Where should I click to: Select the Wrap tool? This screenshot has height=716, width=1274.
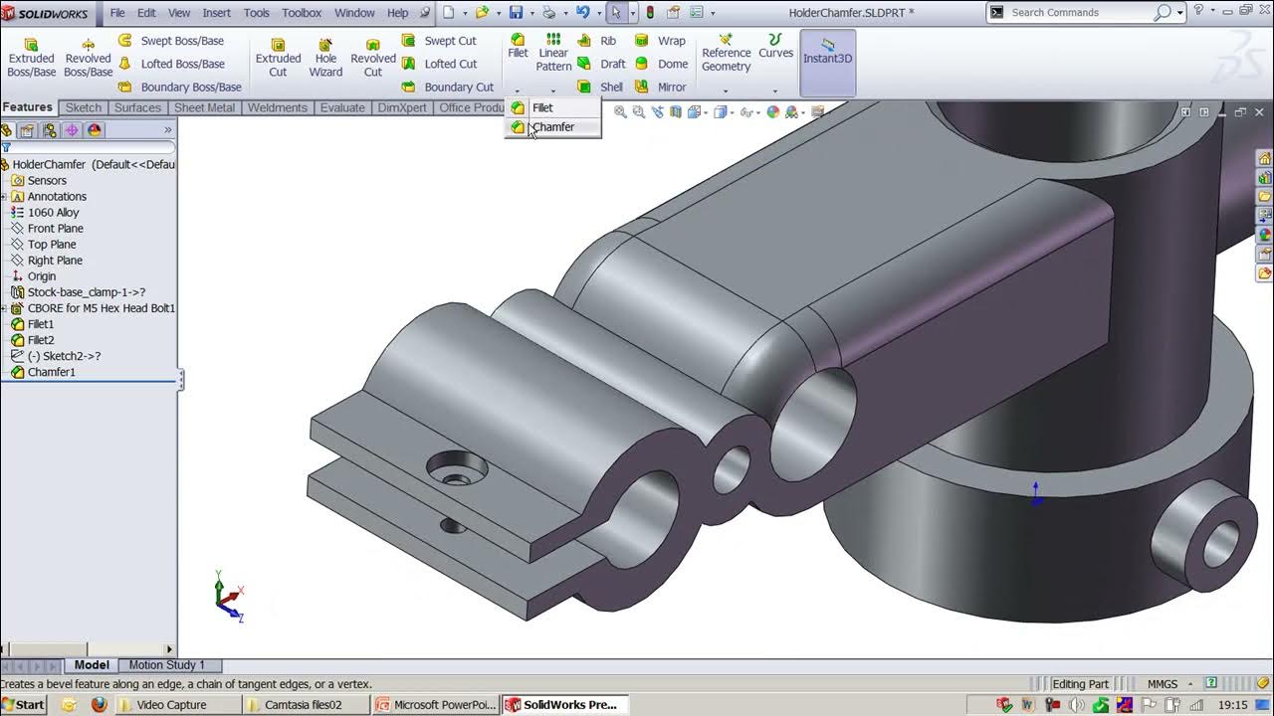tap(660, 41)
